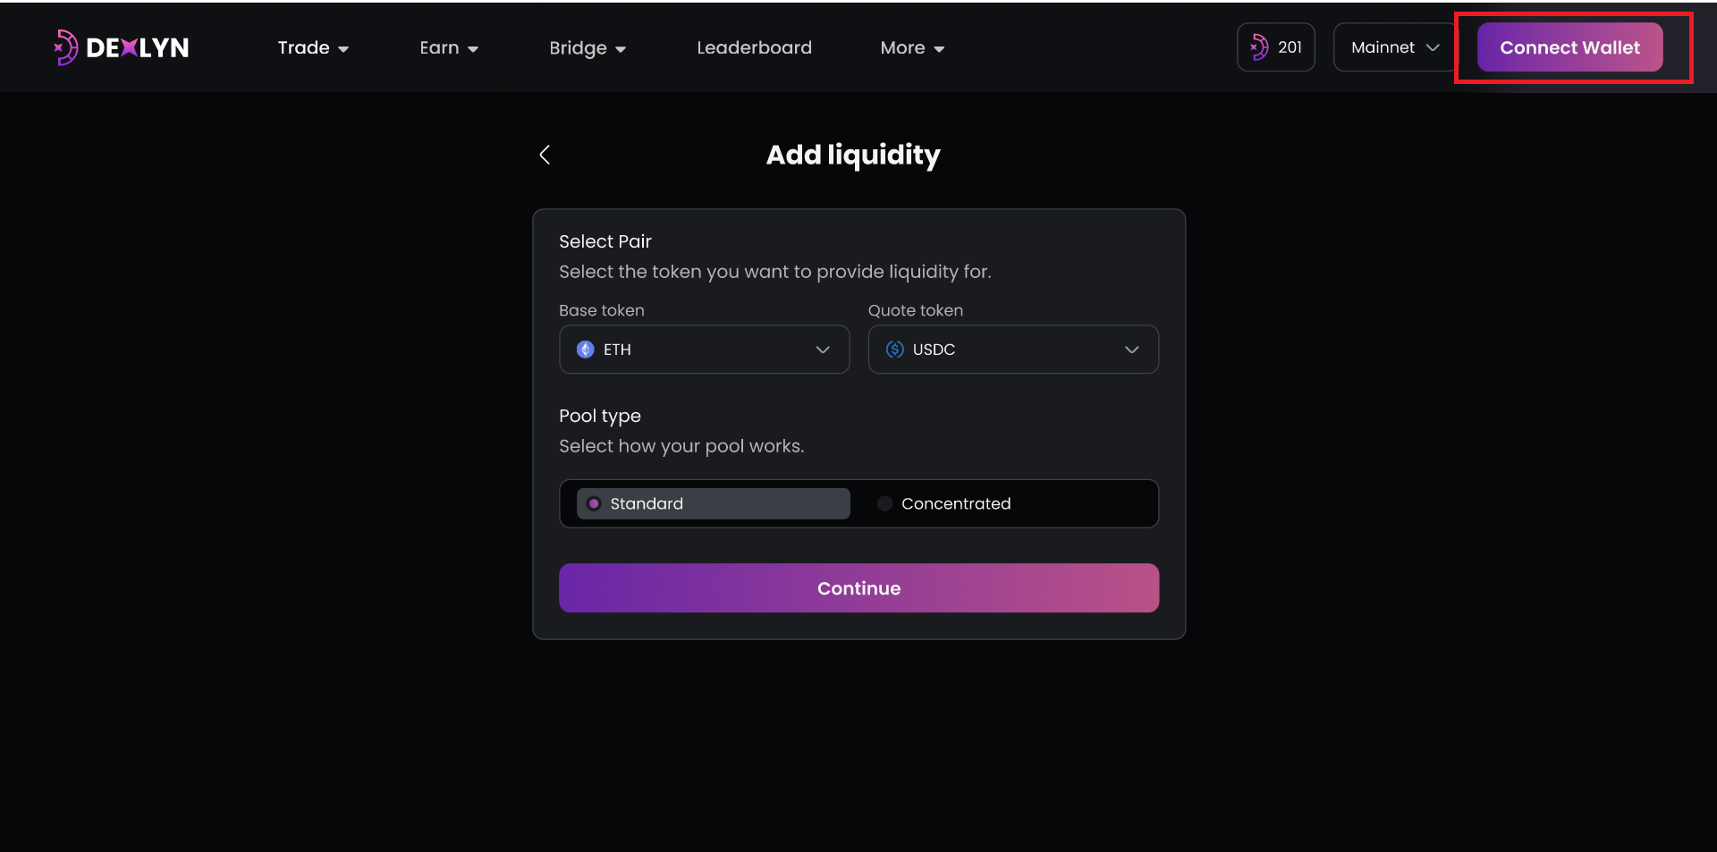Screen dimensions: 1717x852
Task: Open the Quote token dropdown
Action: click(1012, 350)
